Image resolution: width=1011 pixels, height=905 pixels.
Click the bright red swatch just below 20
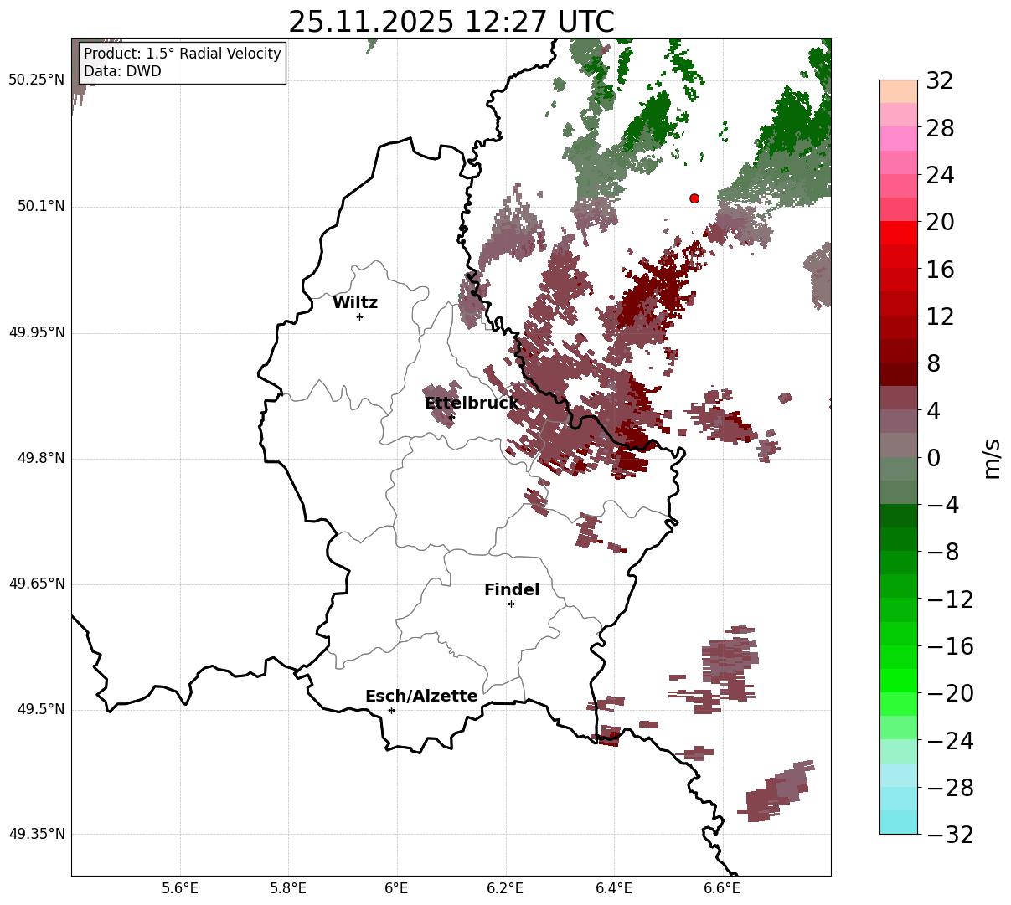(899, 233)
